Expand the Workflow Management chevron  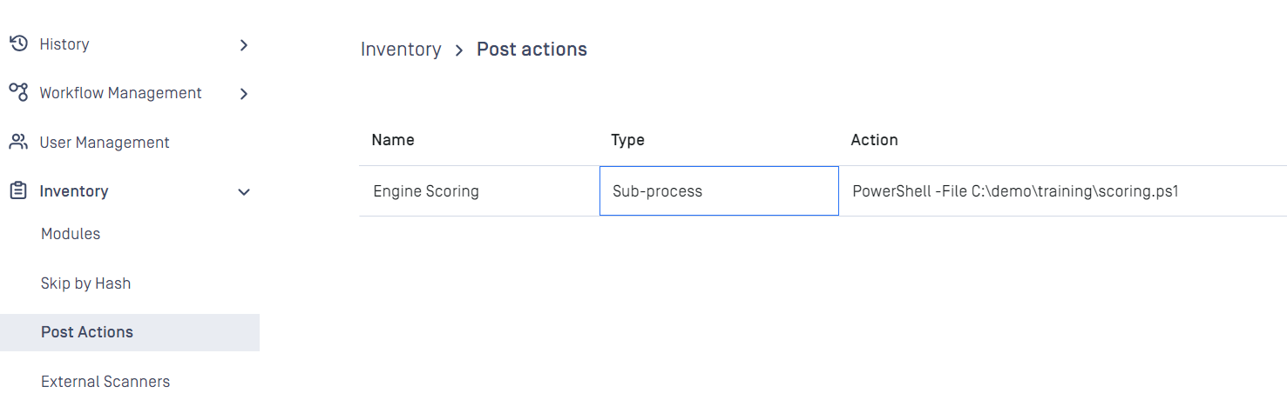point(244,93)
